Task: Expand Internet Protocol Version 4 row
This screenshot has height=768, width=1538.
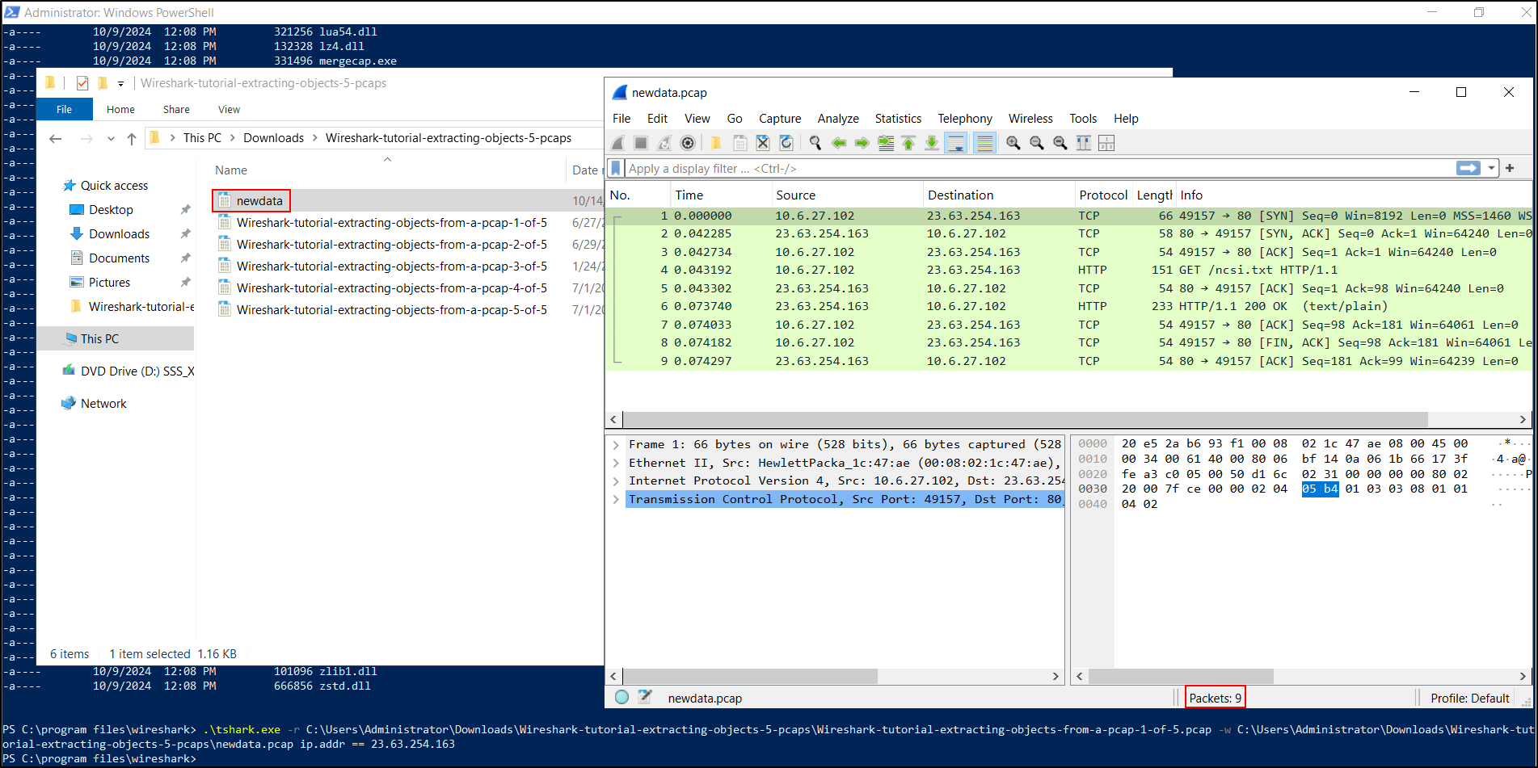Action: pos(617,481)
